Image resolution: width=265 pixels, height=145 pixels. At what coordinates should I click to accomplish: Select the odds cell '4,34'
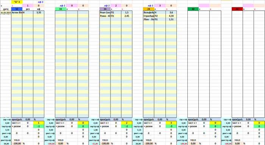click(x=171, y=16)
